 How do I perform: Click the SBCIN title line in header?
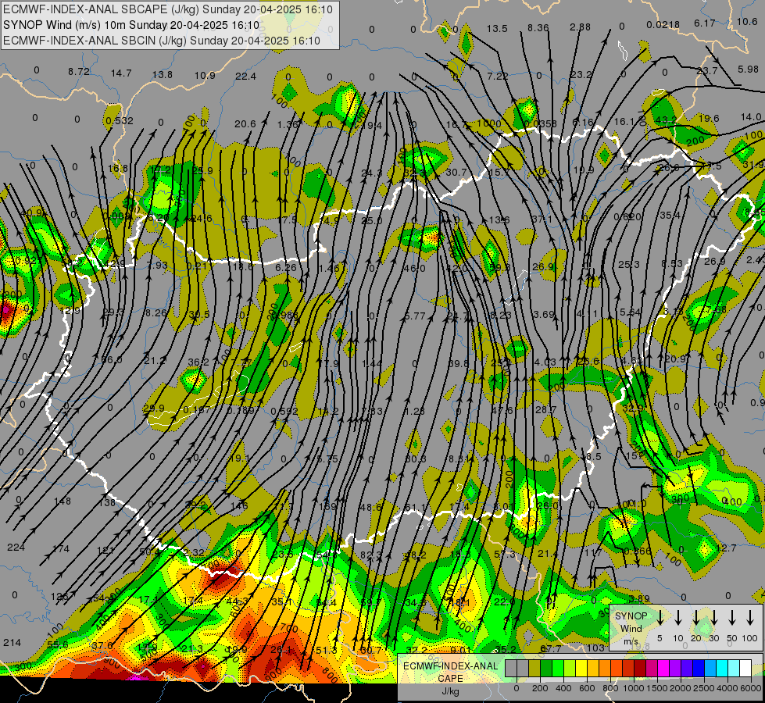click(x=162, y=41)
